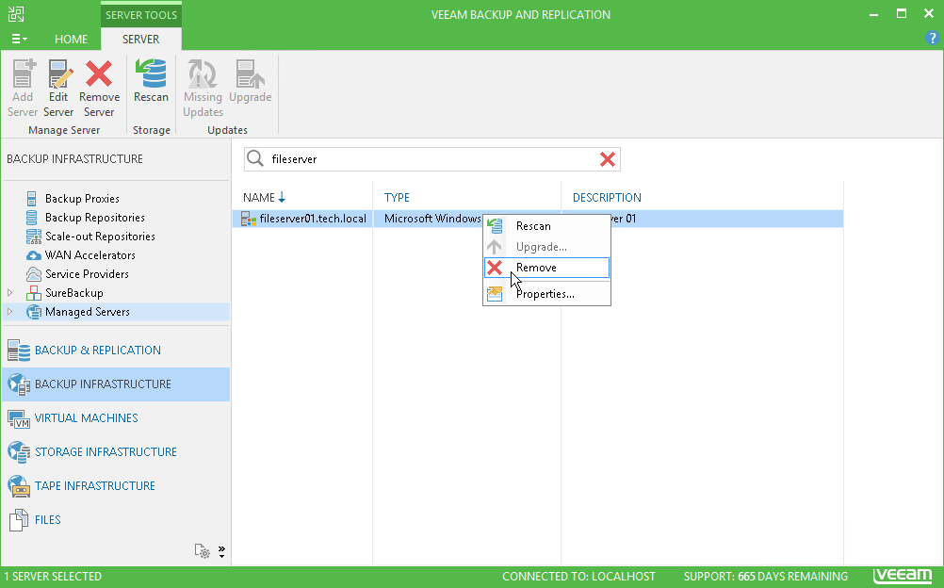
Task: Click the magnifier search icon
Action: (255, 158)
